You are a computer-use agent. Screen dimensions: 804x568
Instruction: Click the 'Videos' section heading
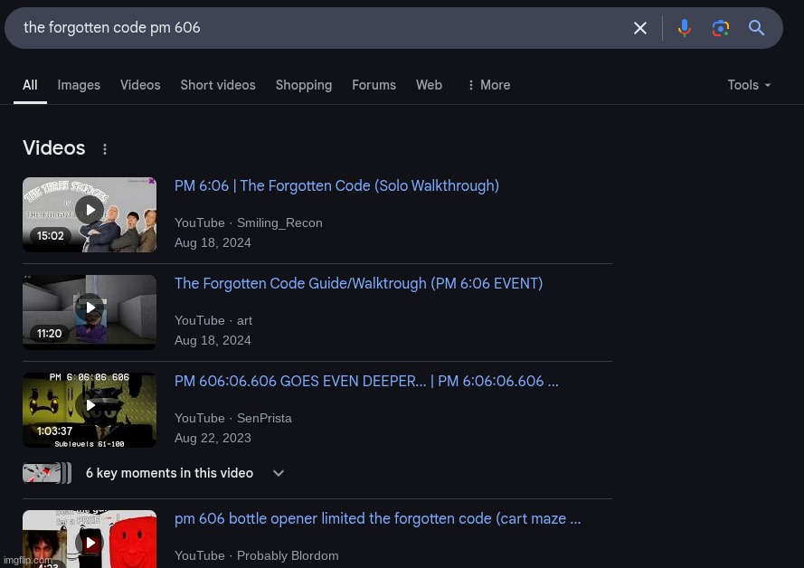[x=54, y=148]
